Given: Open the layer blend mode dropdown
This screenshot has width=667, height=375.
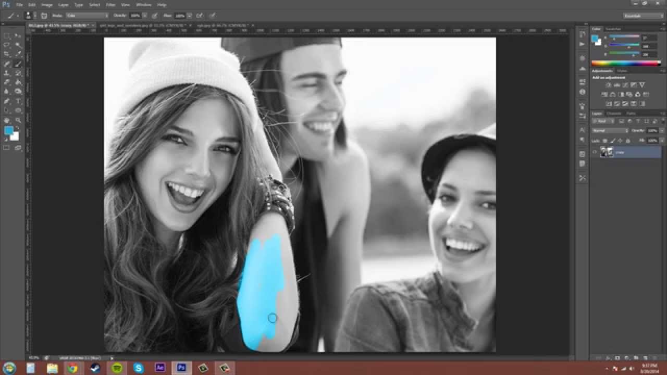Looking at the screenshot, I should [x=610, y=131].
